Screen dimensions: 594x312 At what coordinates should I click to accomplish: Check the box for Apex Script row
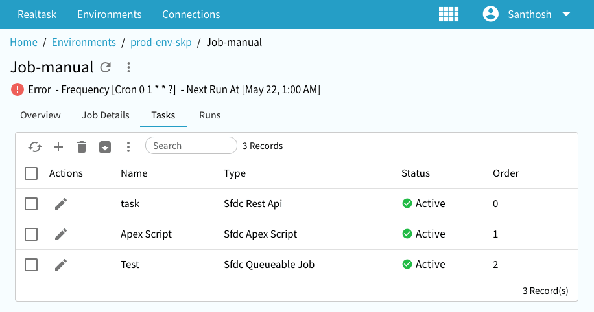(31, 234)
